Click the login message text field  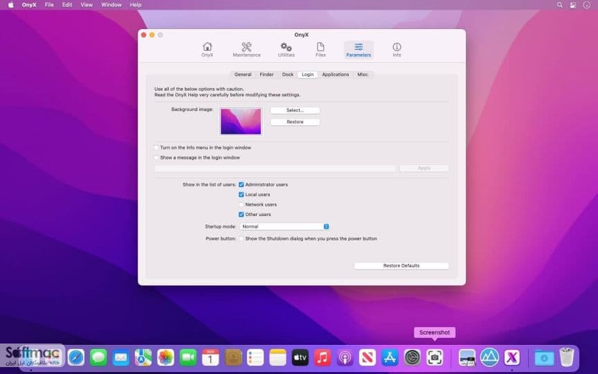click(x=275, y=168)
